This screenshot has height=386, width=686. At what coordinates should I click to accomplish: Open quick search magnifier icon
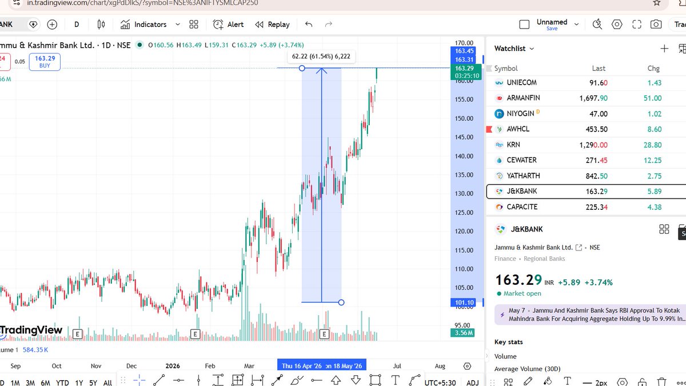click(x=597, y=25)
